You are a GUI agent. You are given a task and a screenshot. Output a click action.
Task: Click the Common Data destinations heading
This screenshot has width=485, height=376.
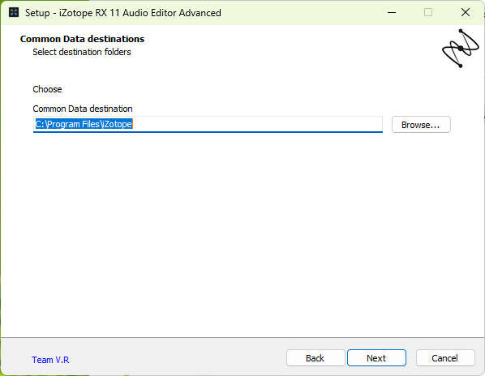82,39
